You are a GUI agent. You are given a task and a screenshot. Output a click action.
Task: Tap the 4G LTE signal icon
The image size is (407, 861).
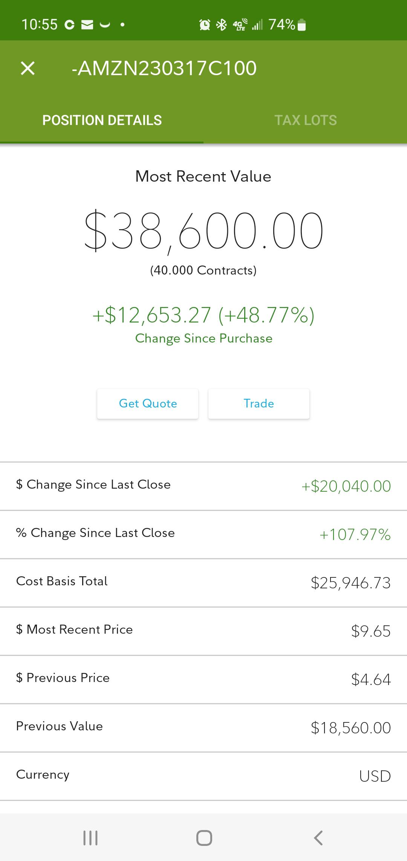point(240,25)
